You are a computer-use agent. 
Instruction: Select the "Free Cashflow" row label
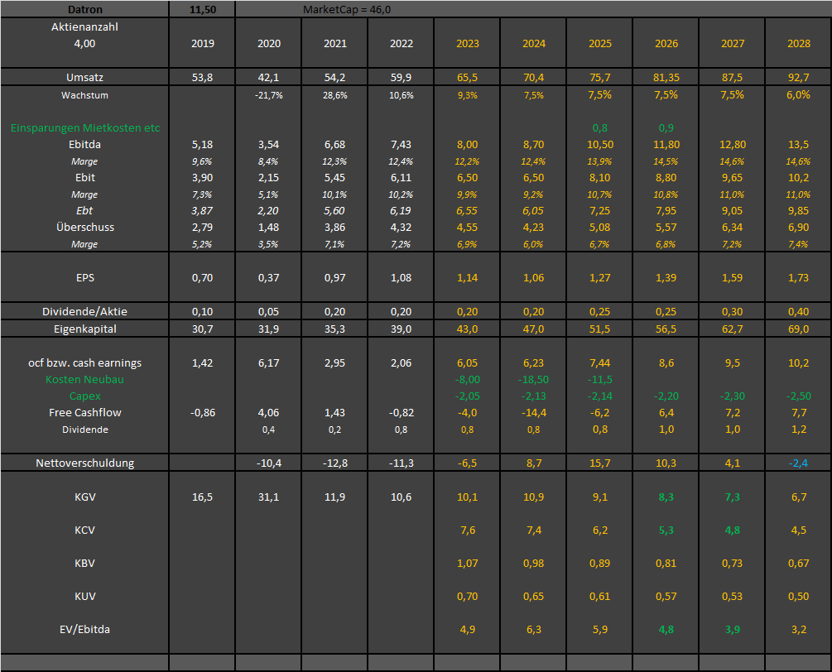pyautogui.click(x=85, y=412)
